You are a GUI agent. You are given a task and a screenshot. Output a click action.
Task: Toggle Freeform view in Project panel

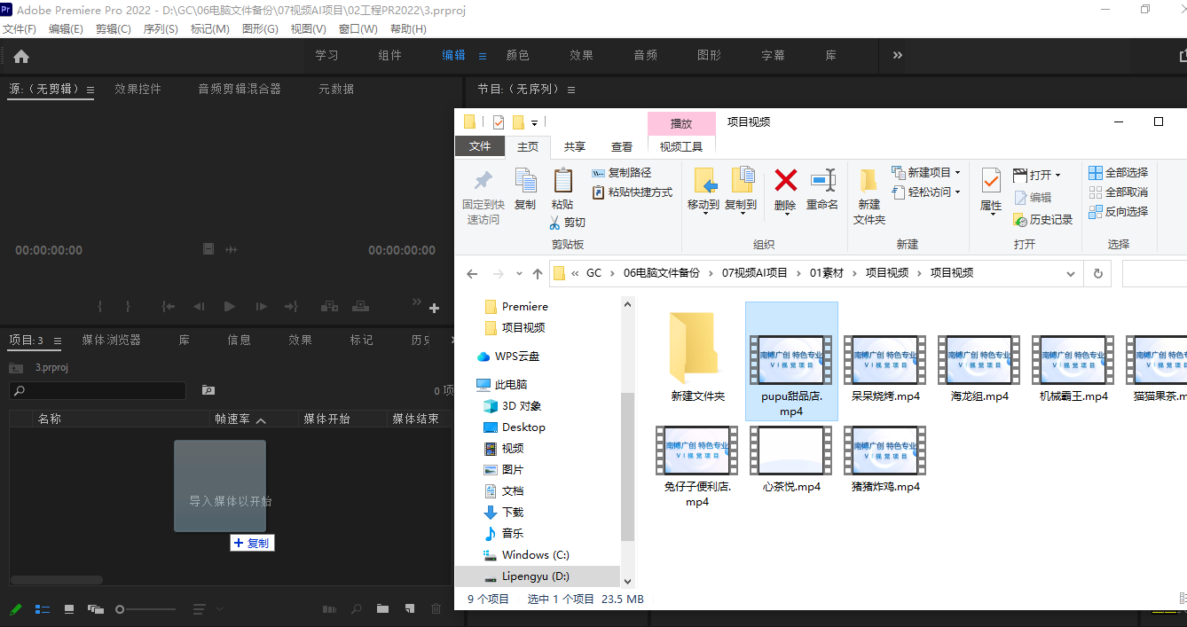96,609
